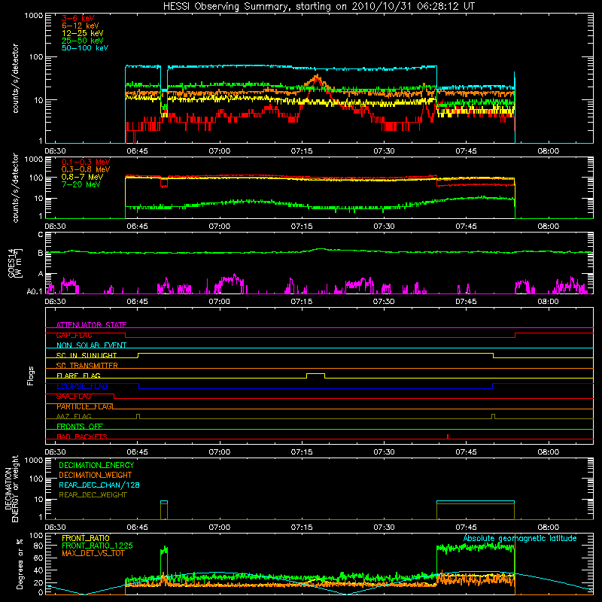
Task: Select the 6-12 keV legend label
Action: pyautogui.click(x=81, y=26)
